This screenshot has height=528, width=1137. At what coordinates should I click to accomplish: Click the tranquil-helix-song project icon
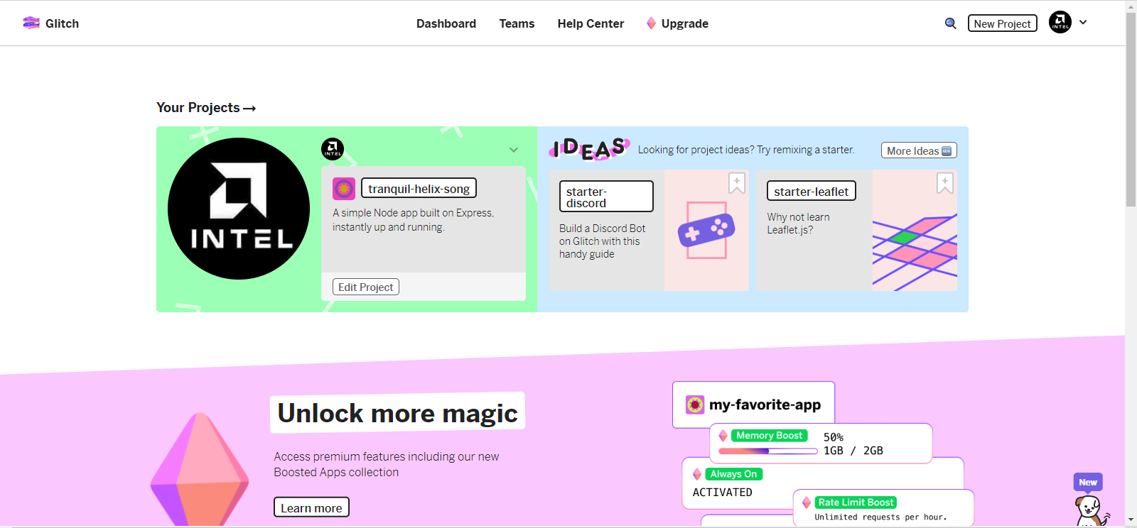[344, 189]
